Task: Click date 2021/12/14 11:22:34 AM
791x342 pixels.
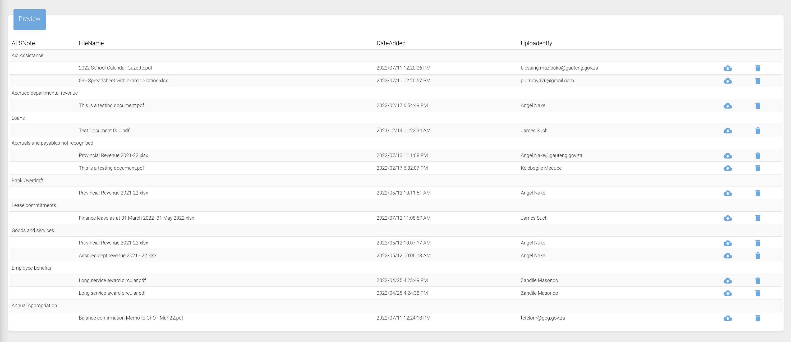Action: (403, 131)
